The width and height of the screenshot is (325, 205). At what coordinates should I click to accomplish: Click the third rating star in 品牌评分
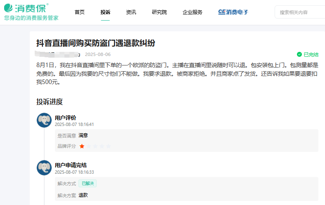point(95,146)
